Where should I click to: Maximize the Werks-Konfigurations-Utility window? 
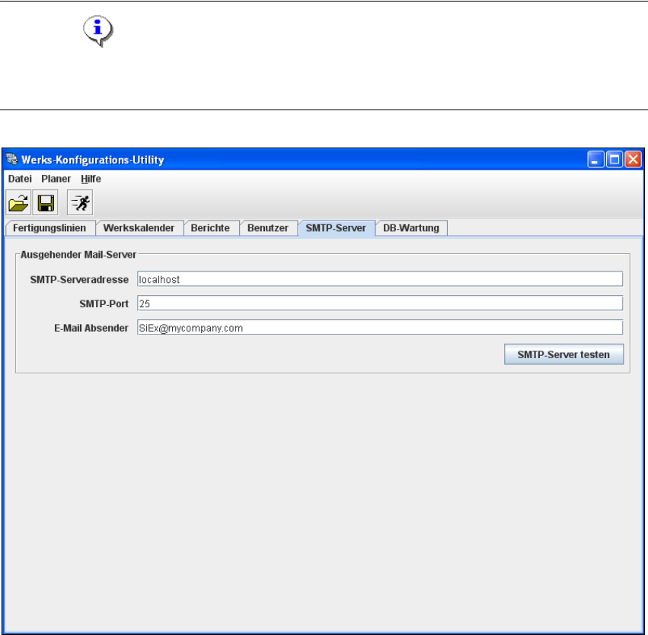[x=614, y=159]
